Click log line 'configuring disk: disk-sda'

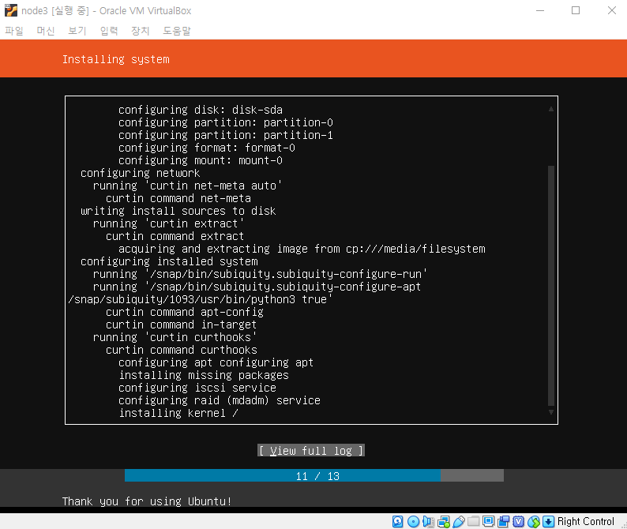(x=201, y=110)
